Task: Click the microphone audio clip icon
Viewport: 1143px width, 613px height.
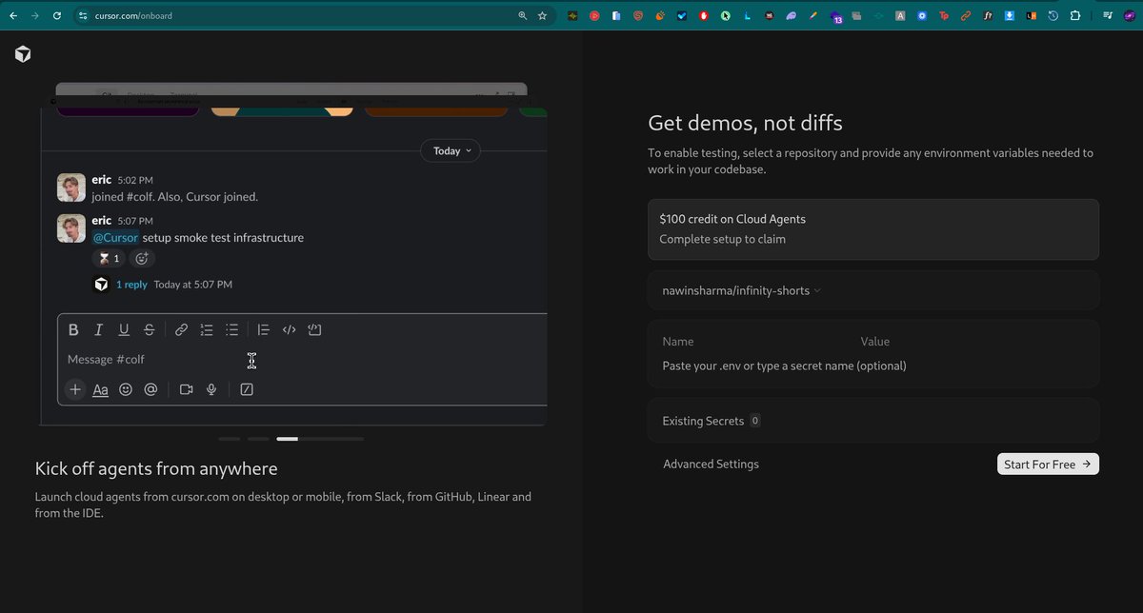Action: [x=211, y=389]
